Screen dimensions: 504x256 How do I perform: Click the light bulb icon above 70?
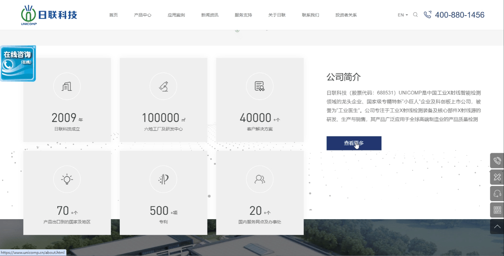(x=67, y=179)
